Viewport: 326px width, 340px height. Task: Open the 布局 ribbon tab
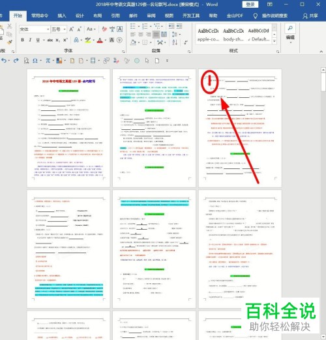(97, 16)
